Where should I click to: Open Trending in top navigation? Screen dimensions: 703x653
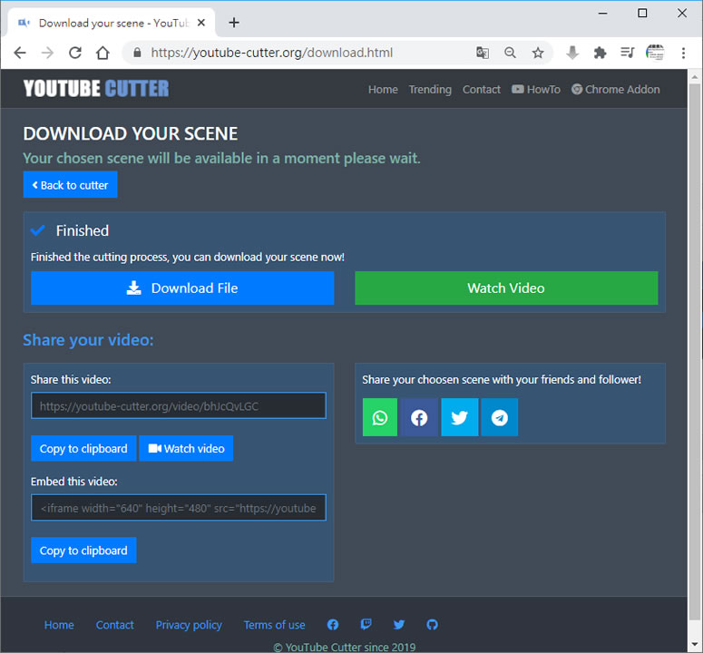[x=430, y=89]
